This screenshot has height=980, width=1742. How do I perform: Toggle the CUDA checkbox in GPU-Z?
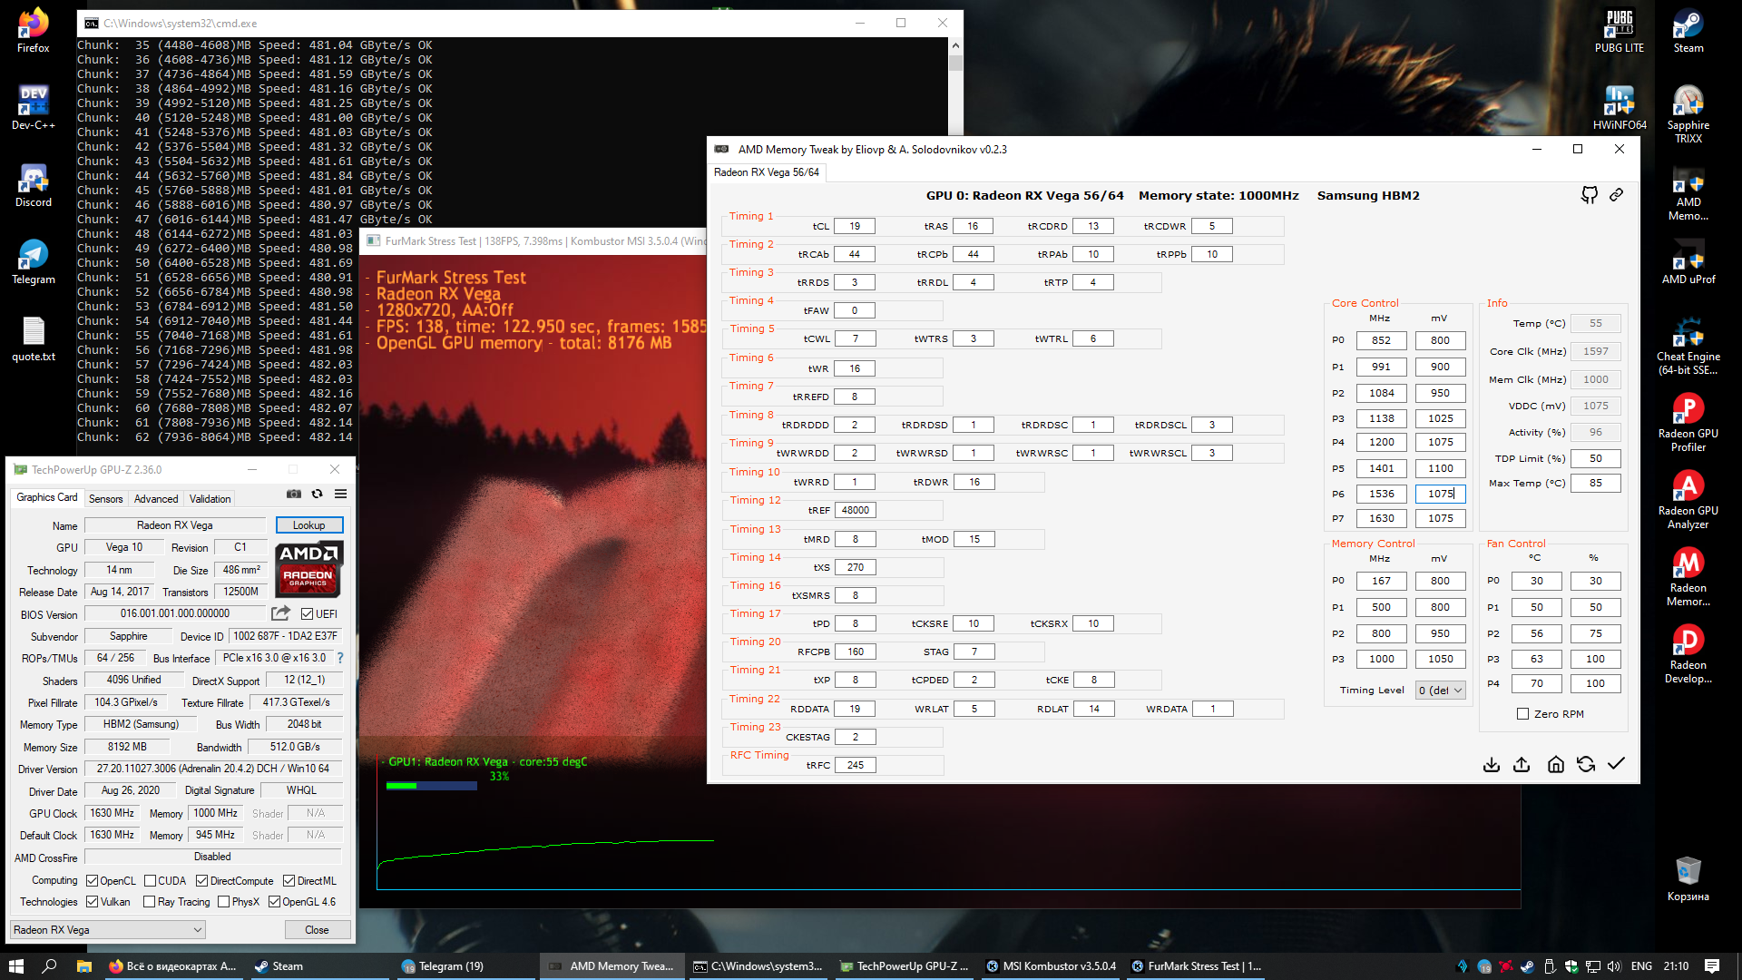coord(151,881)
